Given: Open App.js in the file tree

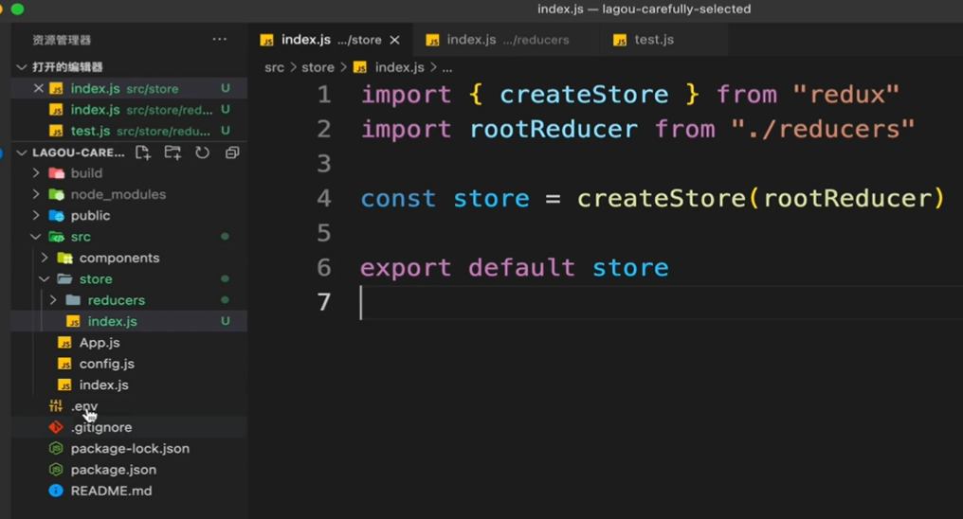Looking at the screenshot, I should 130,342.
